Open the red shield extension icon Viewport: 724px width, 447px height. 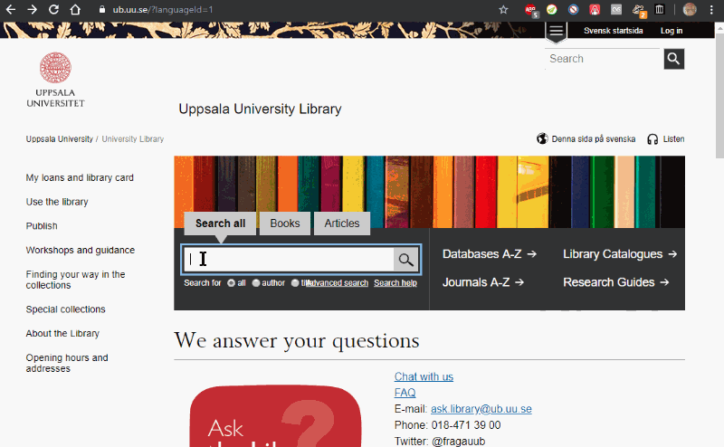pos(595,9)
